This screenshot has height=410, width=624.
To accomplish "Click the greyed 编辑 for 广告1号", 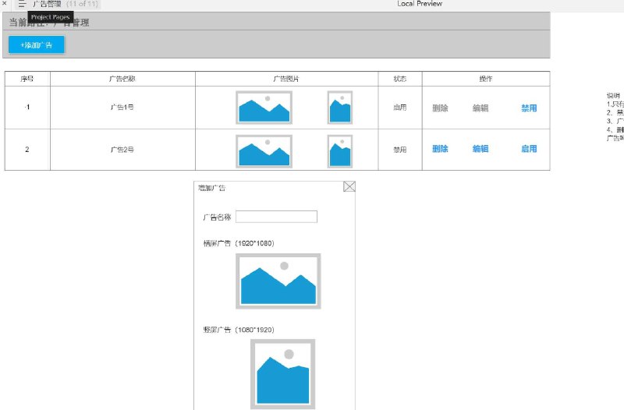I will 480,108.
